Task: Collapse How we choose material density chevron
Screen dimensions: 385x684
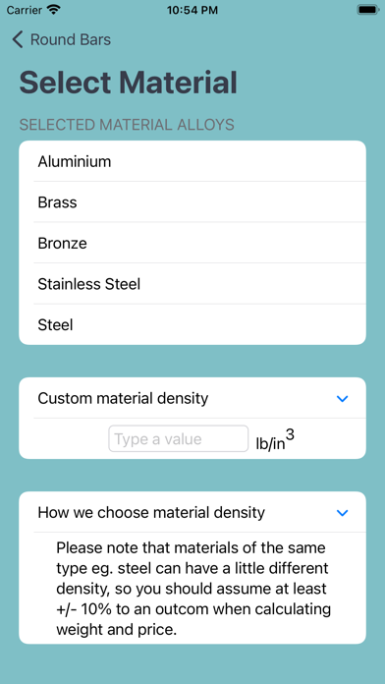Action: [343, 513]
